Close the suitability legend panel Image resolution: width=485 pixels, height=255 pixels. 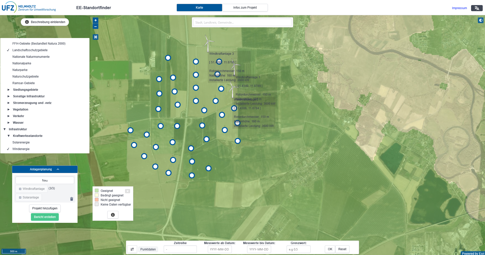point(127,191)
